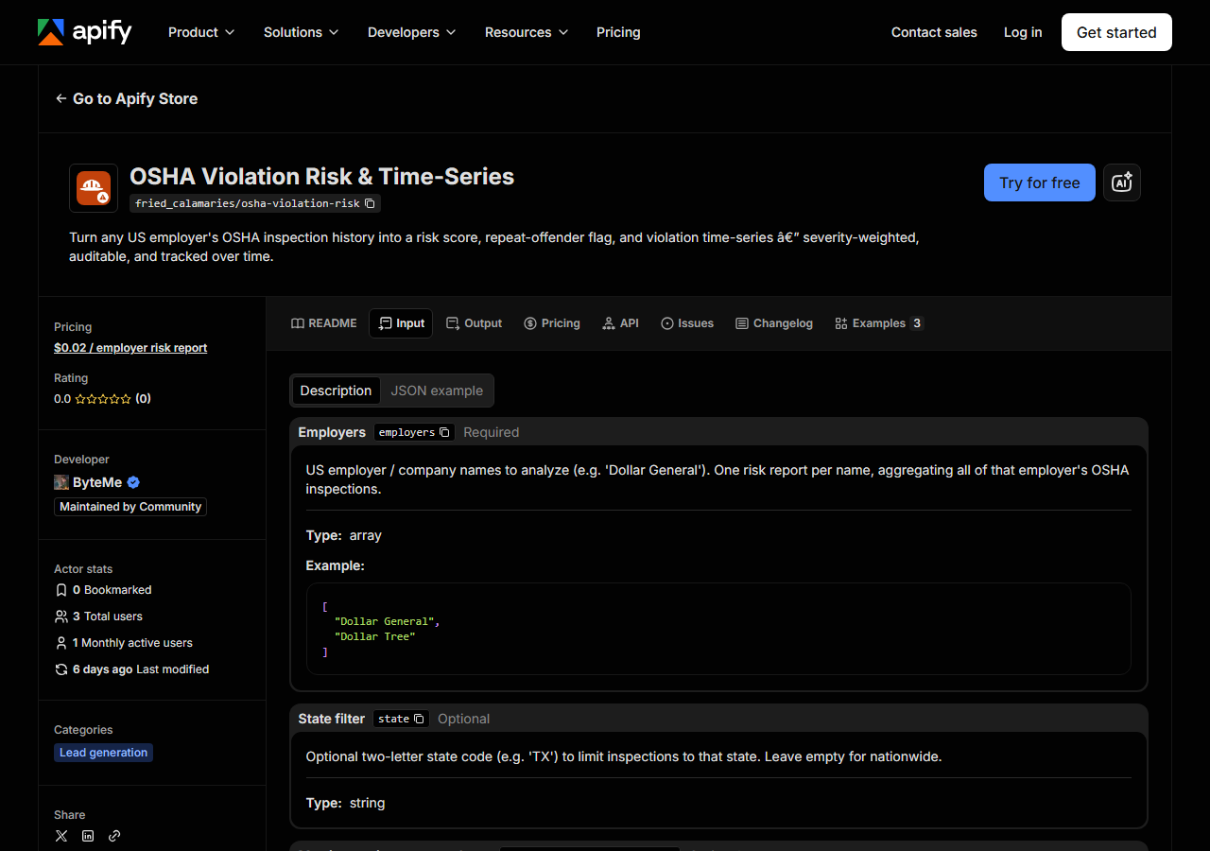Click the 'Type: array' text
The width and height of the screenshot is (1210, 851).
click(344, 535)
